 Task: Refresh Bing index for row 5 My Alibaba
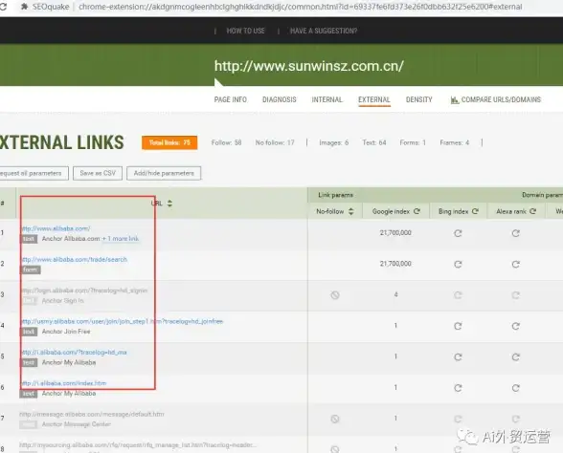click(458, 357)
